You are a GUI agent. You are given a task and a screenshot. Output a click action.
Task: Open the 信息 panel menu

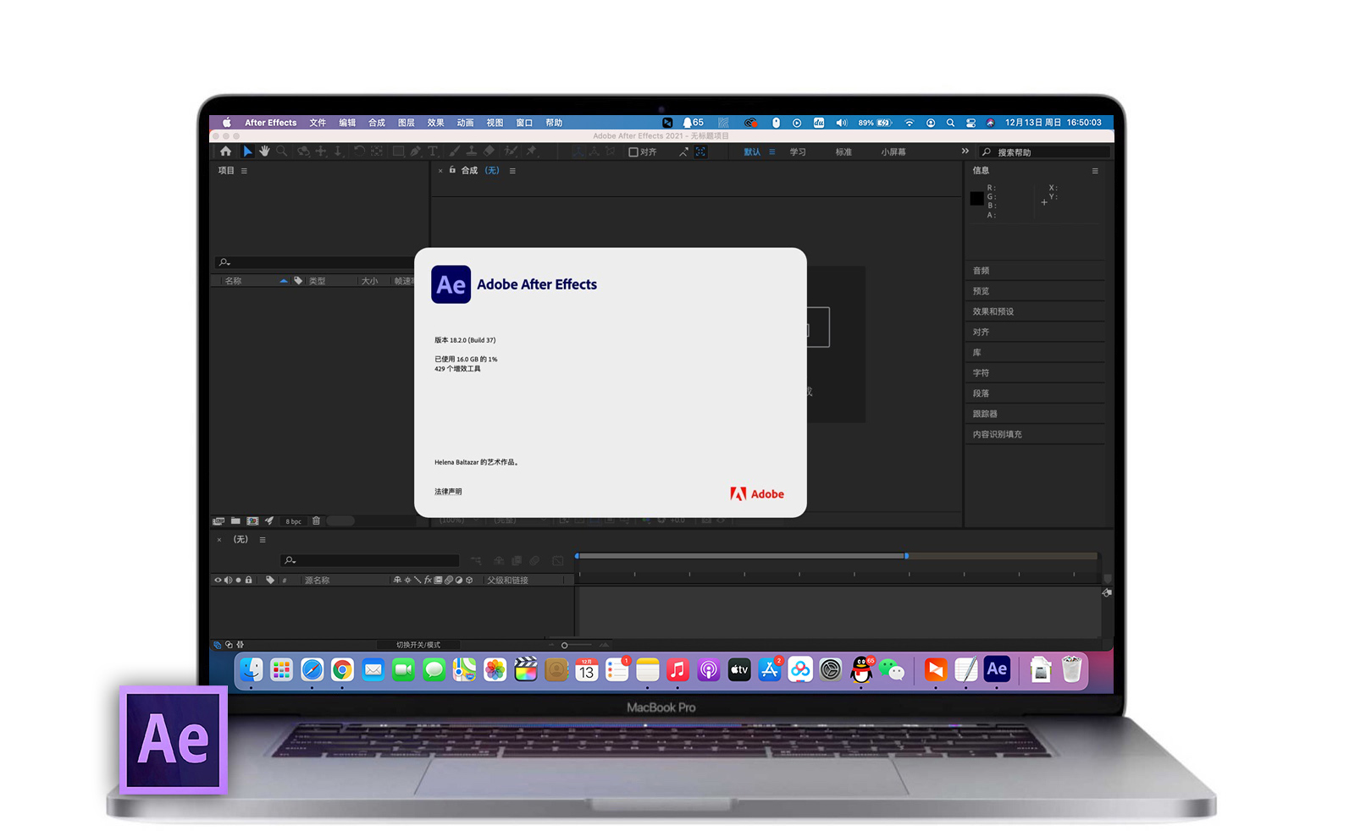tap(1095, 171)
